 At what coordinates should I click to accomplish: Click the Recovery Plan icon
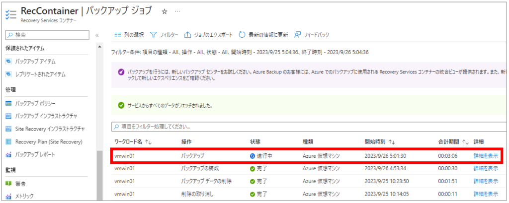pos(9,142)
